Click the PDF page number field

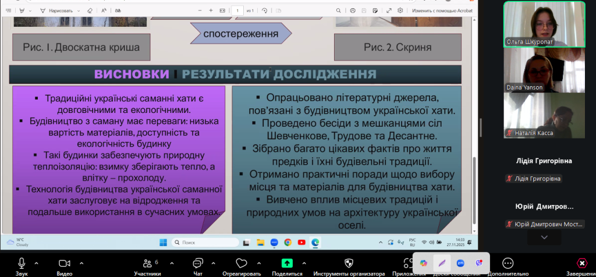pos(237,10)
